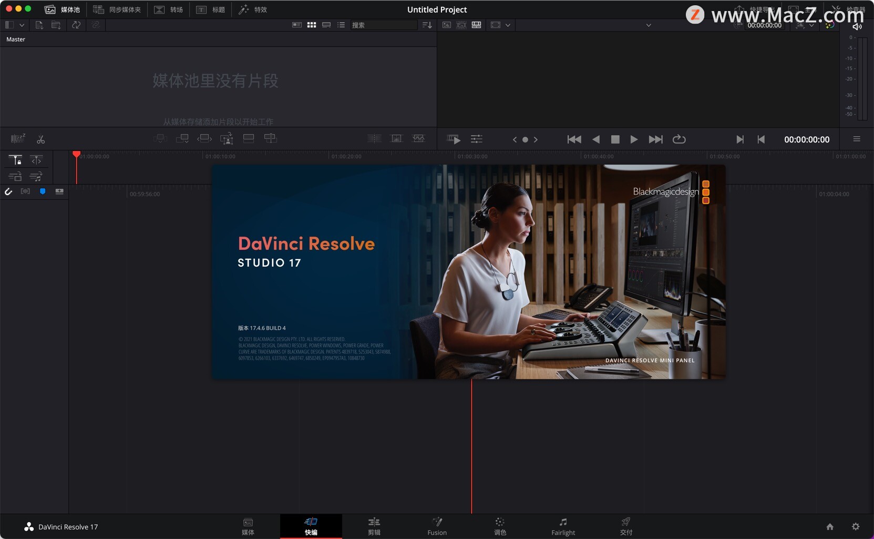Open the timeline selector dropdown in viewer

tap(649, 25)
